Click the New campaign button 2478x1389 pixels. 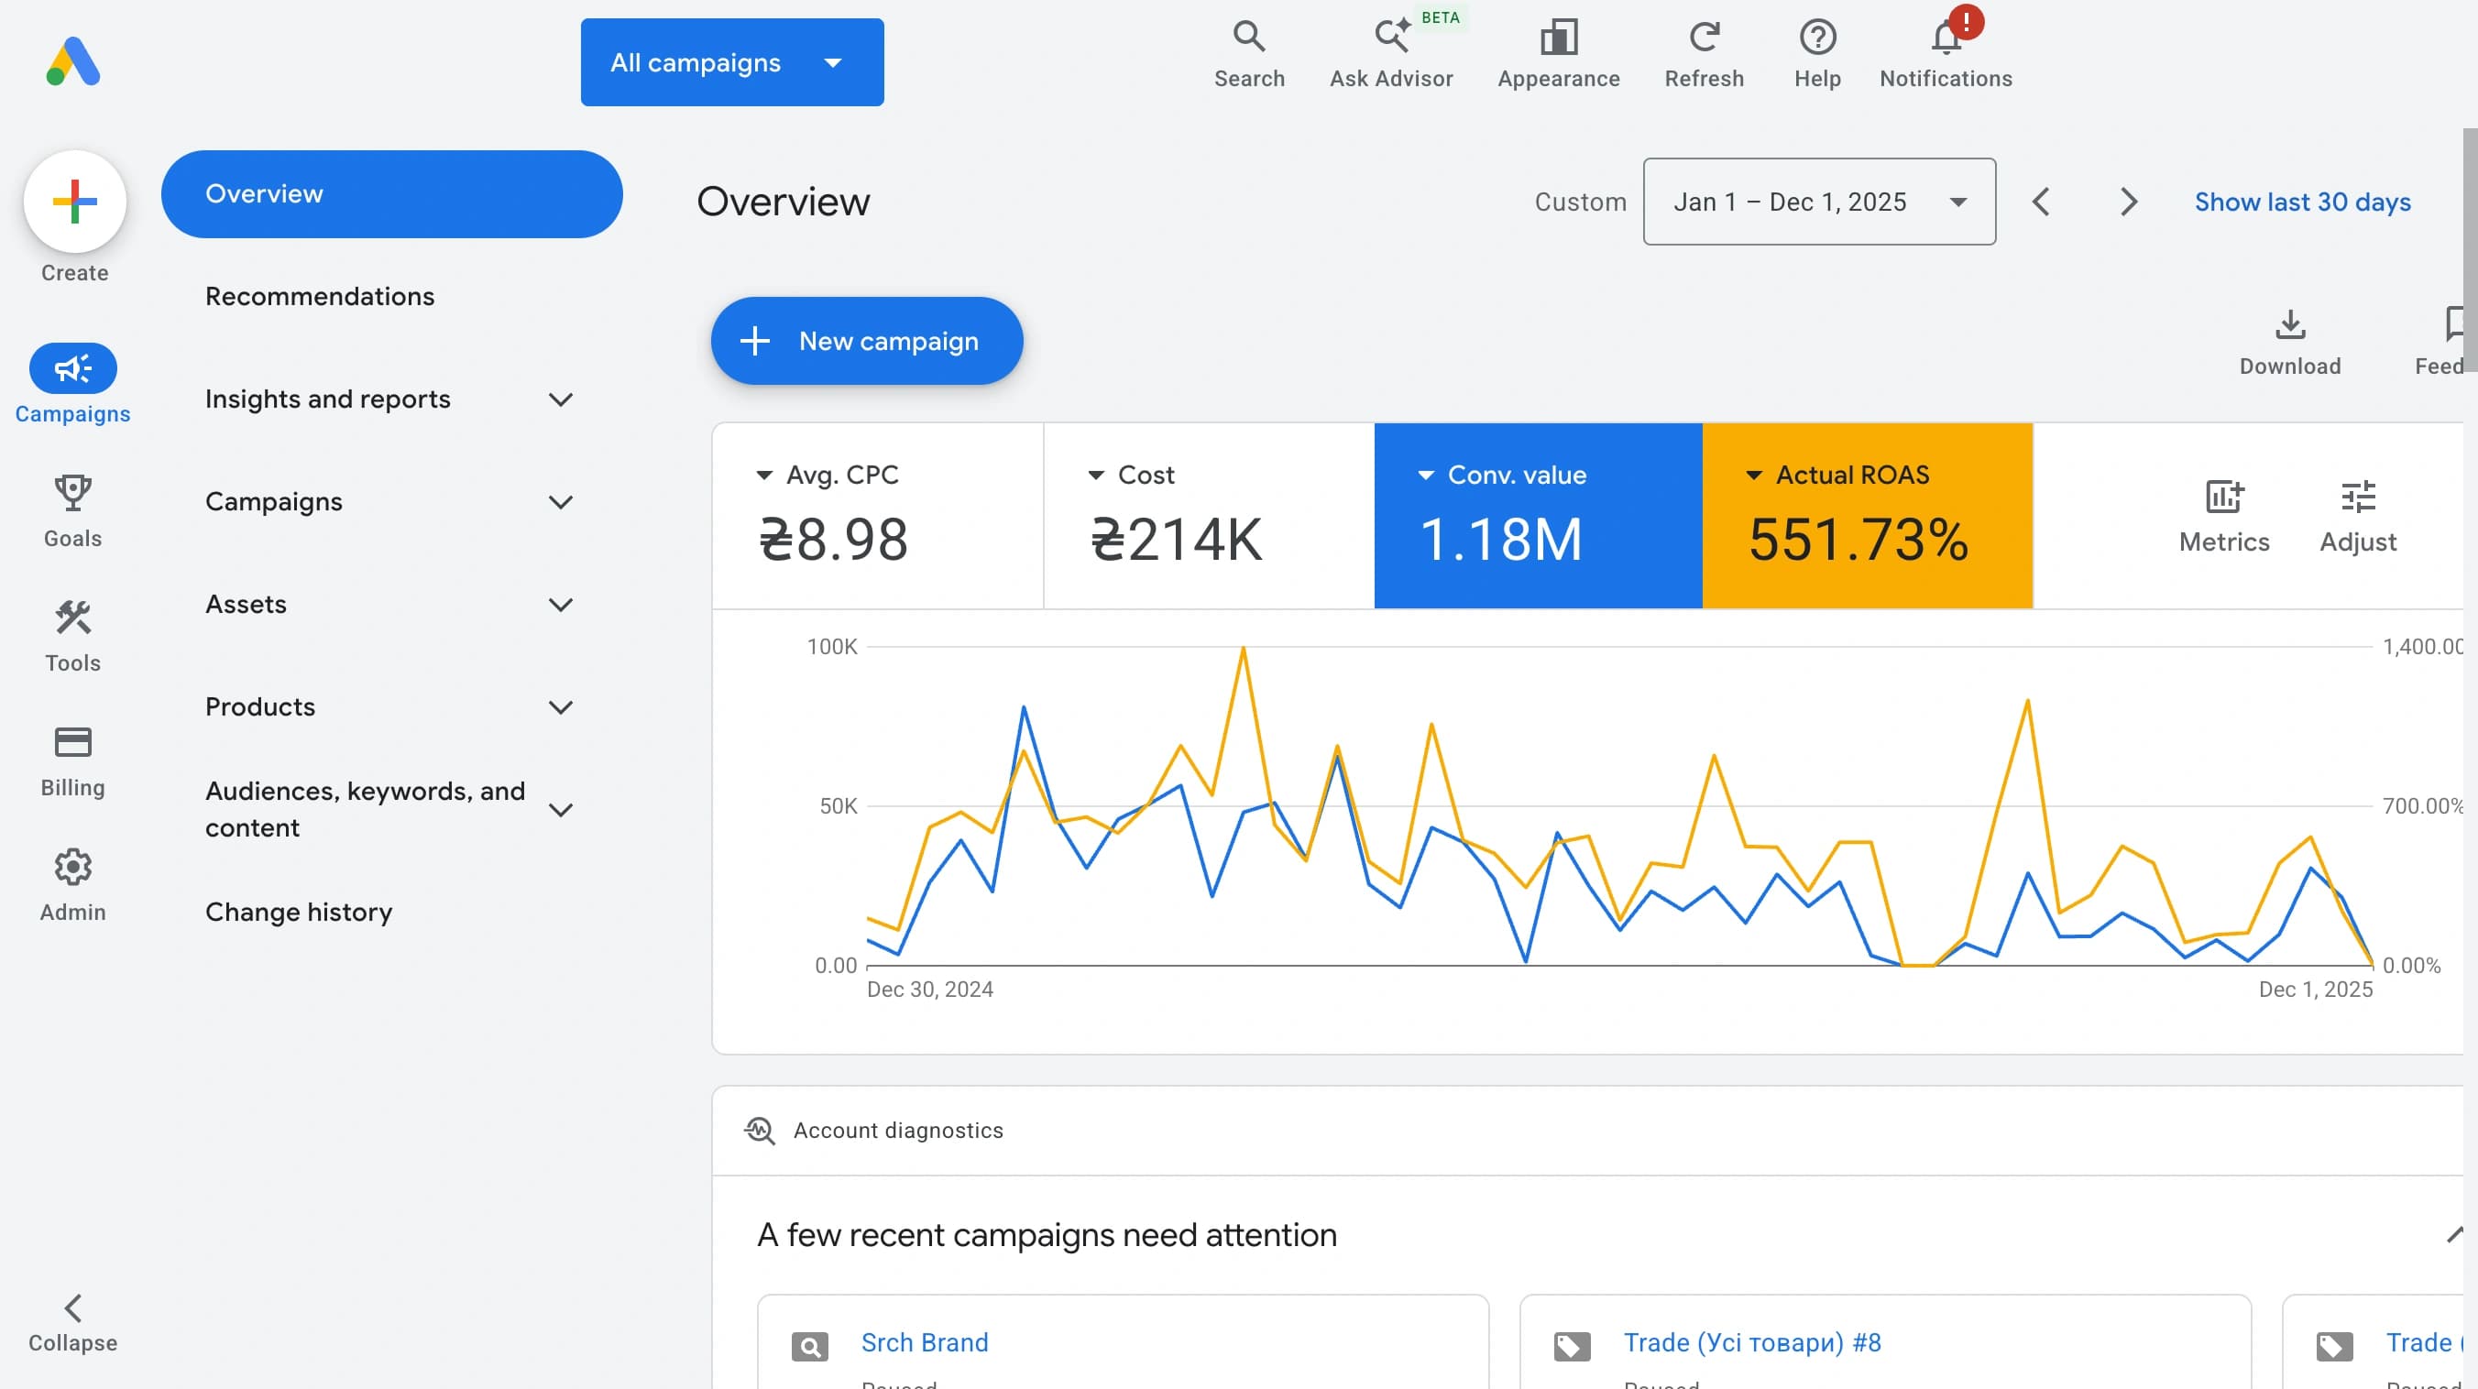tap(867, 341)
